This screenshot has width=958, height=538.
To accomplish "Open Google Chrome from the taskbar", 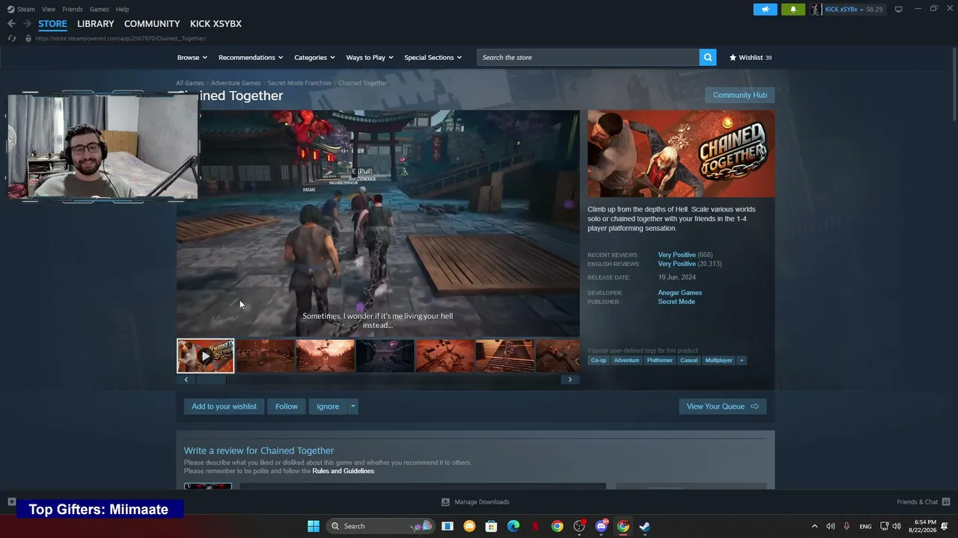I will click(x=557, y=526).
